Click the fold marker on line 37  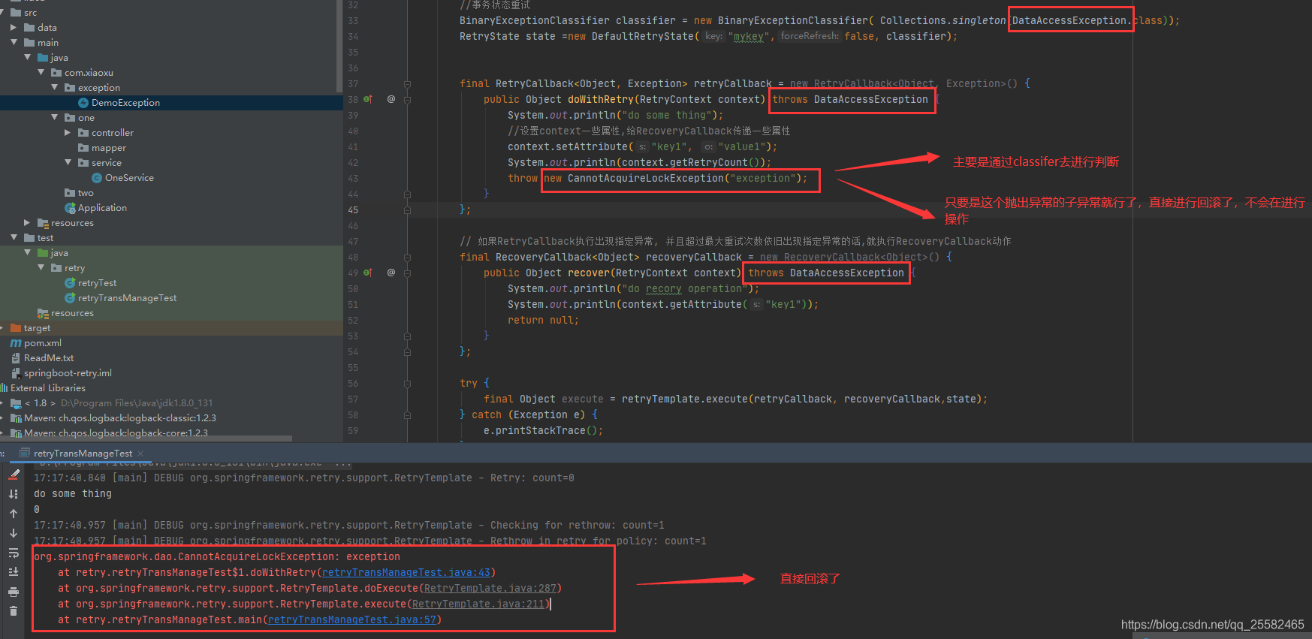[407, 84]
